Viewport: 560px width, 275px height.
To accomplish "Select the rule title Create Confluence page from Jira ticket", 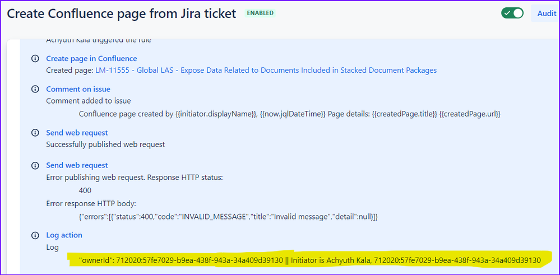I will point(122,13).
